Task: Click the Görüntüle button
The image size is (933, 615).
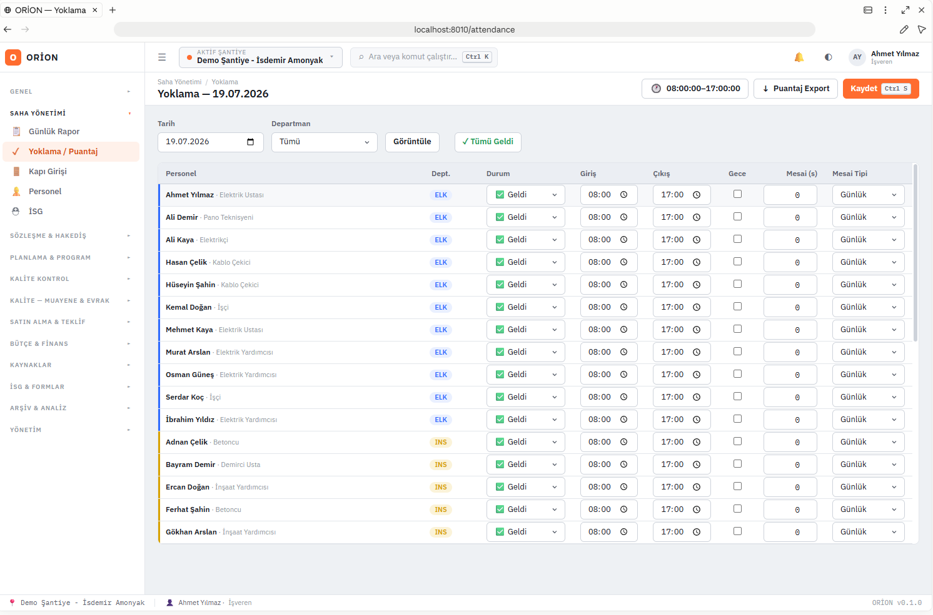Action: pyautogui.click(x=412, y=142)
